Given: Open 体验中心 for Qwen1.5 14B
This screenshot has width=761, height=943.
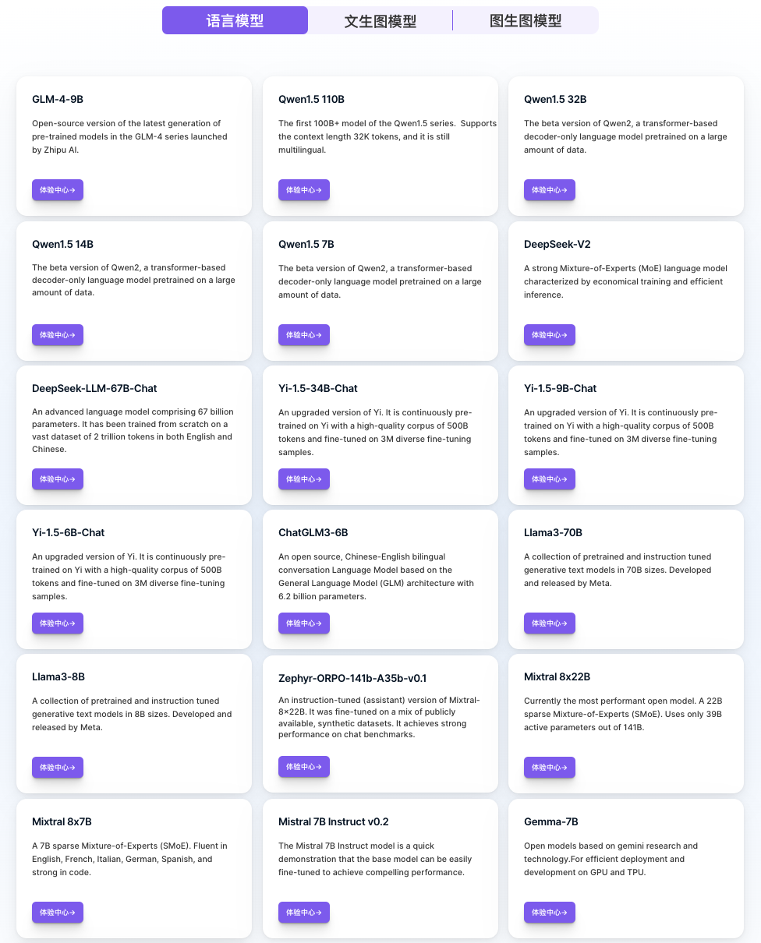Looking at the screenshot, I should (x=58, y=335).
